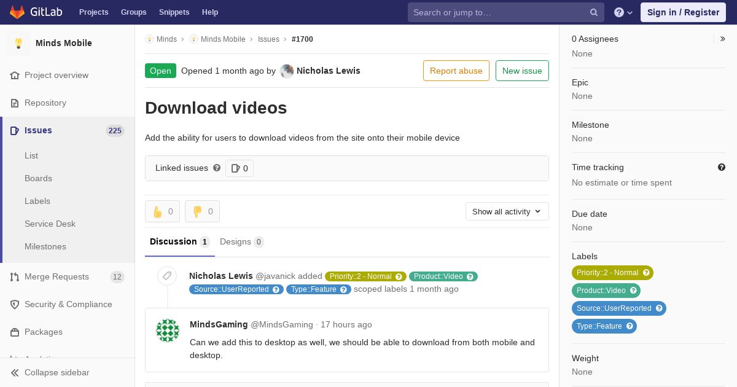Viewport: 737px width, 387px height.
Task: Click the Report abuse button
Action: click(456, 71)
